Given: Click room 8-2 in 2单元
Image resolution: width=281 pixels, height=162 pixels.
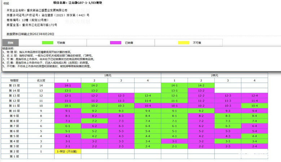Looking at the screenshot, I should [201, 116].
